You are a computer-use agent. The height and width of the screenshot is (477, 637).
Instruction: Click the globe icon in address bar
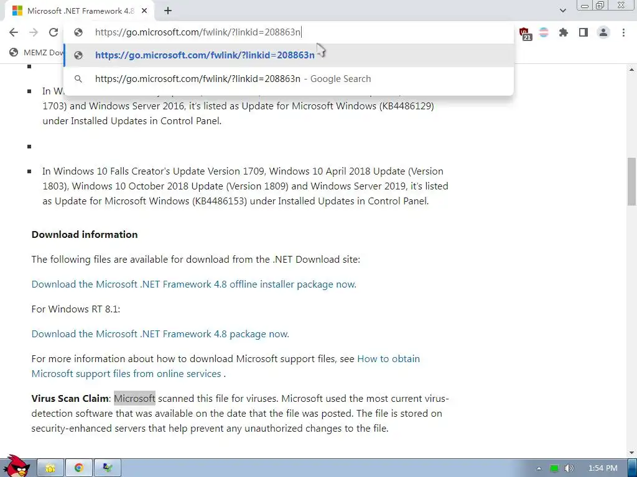coord(78,32)
